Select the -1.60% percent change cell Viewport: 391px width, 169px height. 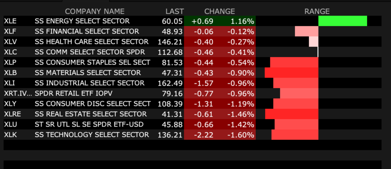coord(242,135)
